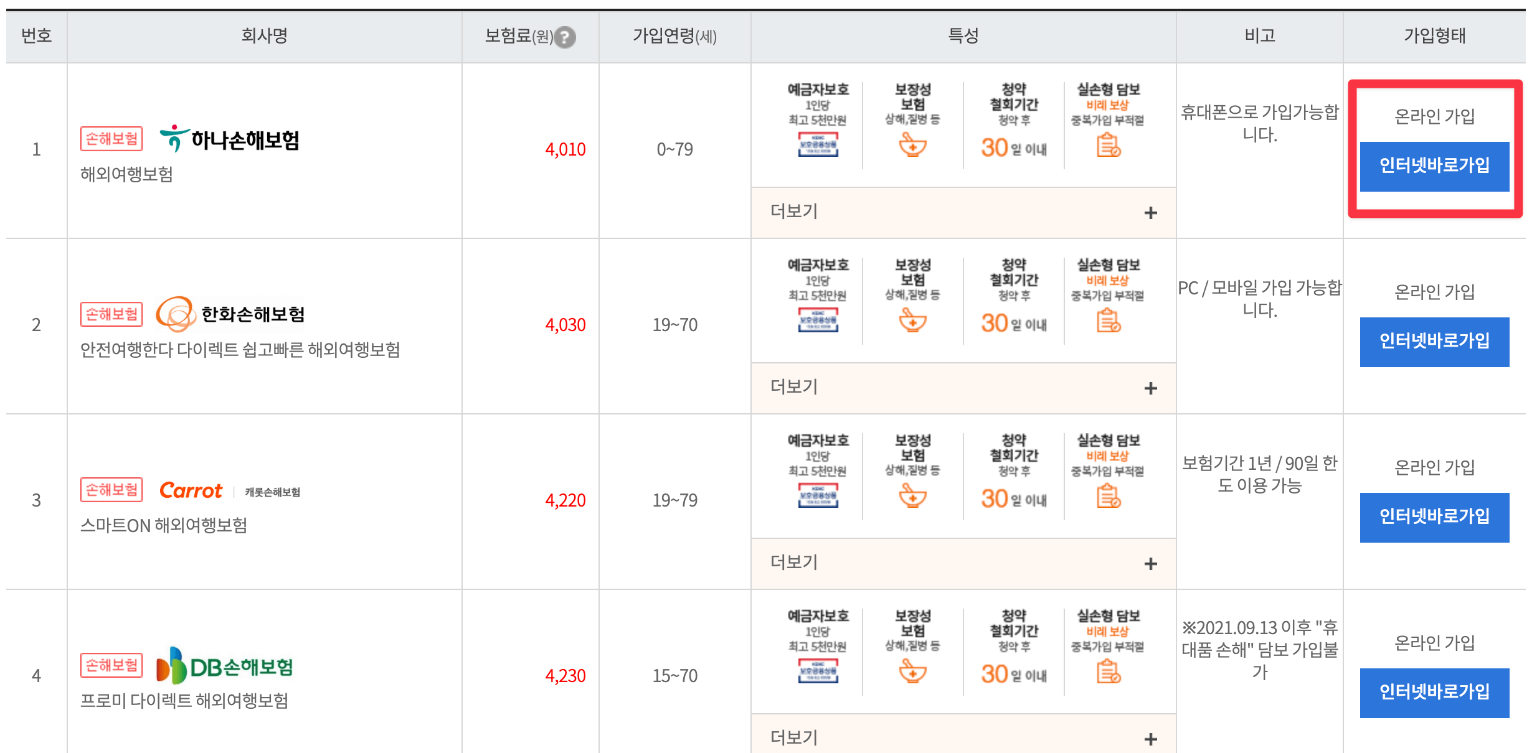The width and height of the screenshot is (1537, 753).
Task: Click the 번호 column header
Action: (x=36, y=36)
